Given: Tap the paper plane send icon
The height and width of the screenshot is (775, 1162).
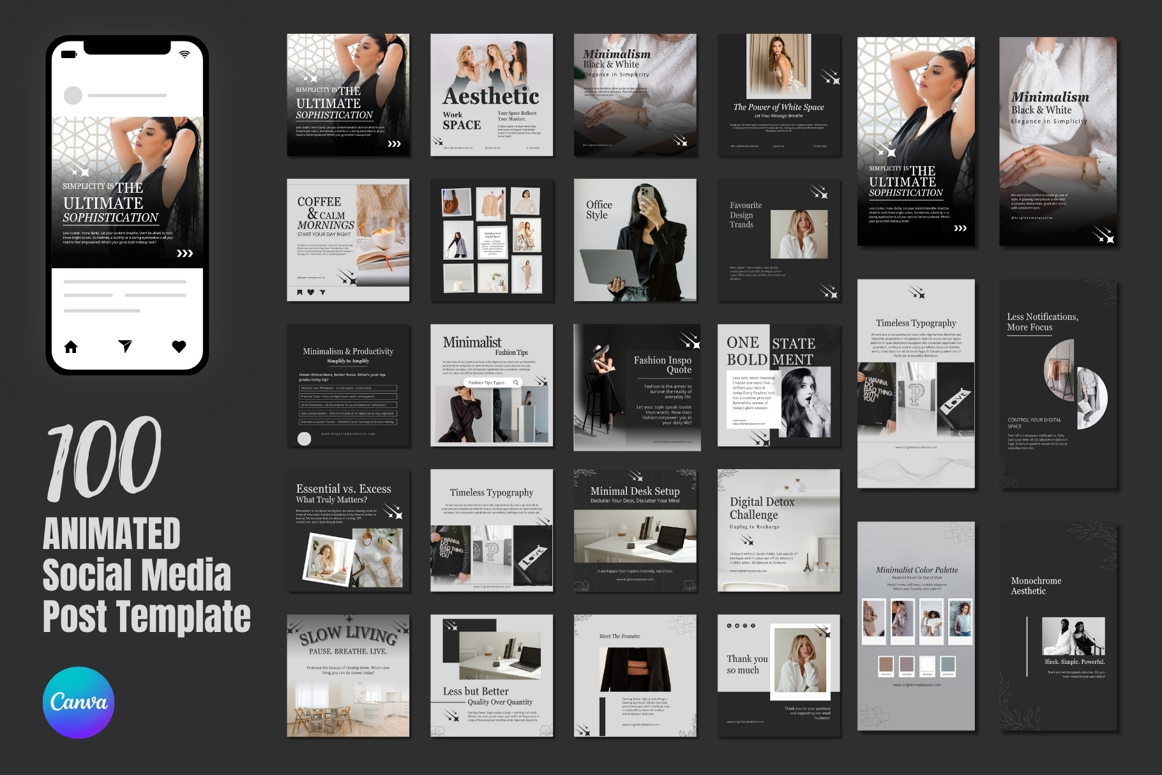Looking at the screenshot, I should [125, 346].
